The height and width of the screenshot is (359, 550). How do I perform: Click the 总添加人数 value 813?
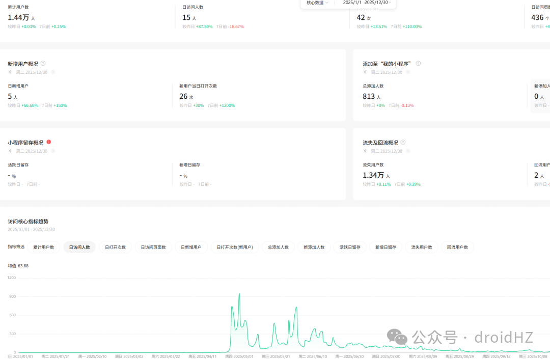click(369, 96)
